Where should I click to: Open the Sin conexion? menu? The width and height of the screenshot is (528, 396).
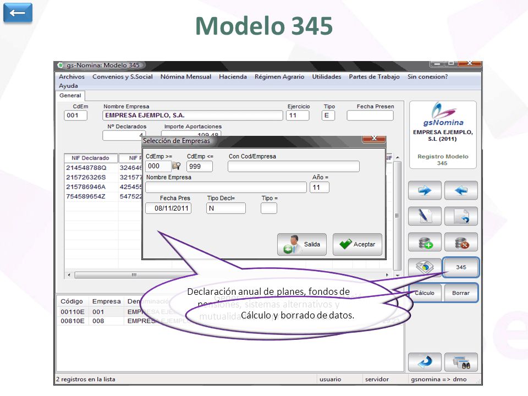point(428,77)
